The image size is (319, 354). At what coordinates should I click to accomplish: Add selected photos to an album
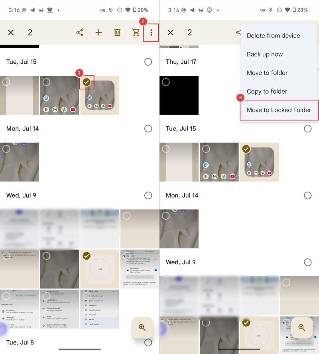98,32
